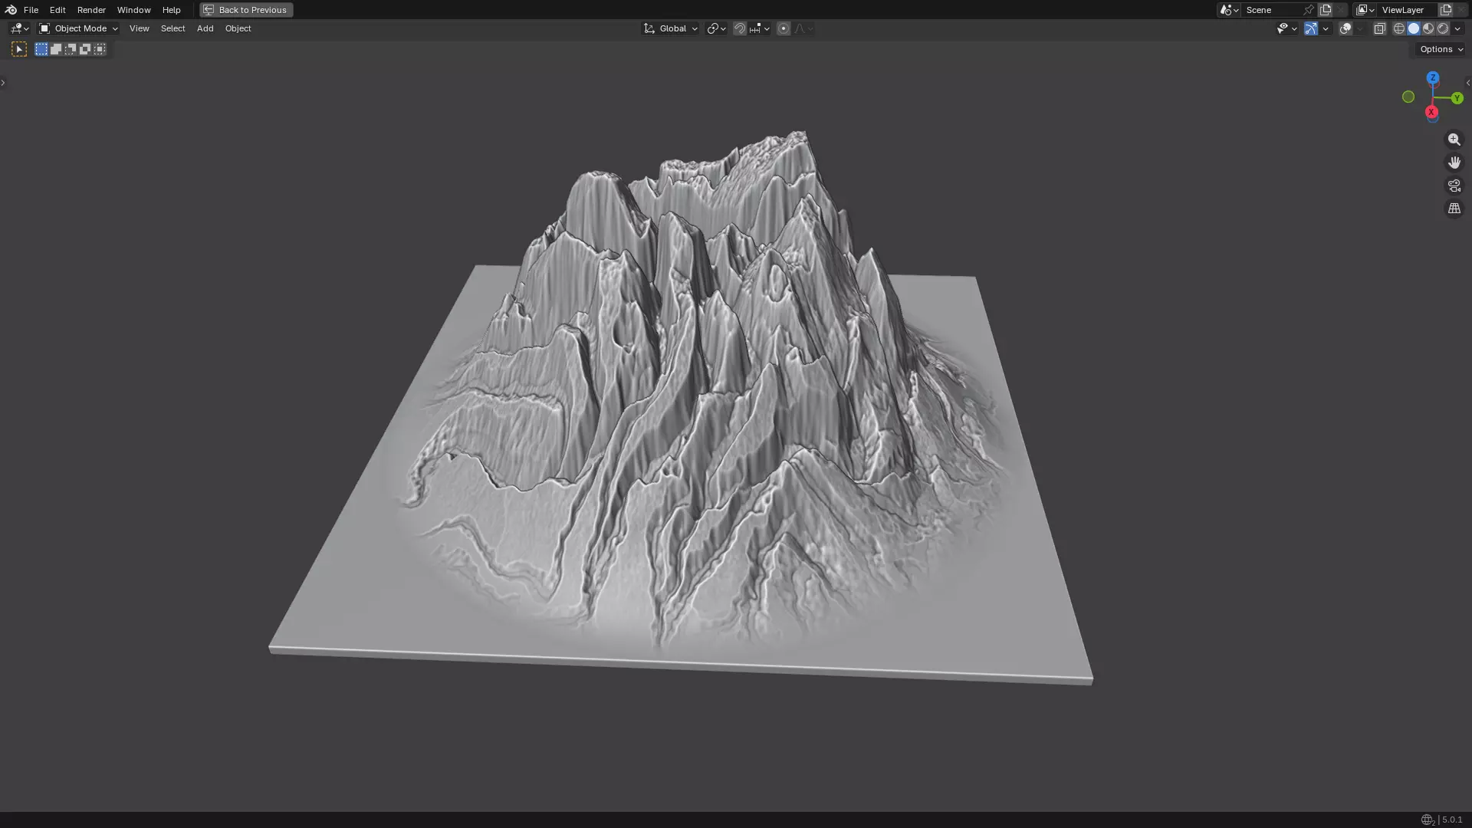The image size is (1472, 828).
Task: Open the Add menu in the viewport header
Action: 205,28
